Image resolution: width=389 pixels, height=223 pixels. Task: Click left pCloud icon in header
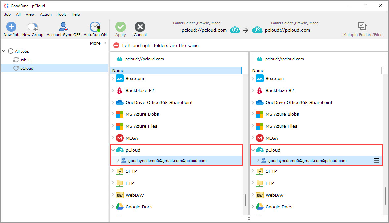click(x=235, y=30)
